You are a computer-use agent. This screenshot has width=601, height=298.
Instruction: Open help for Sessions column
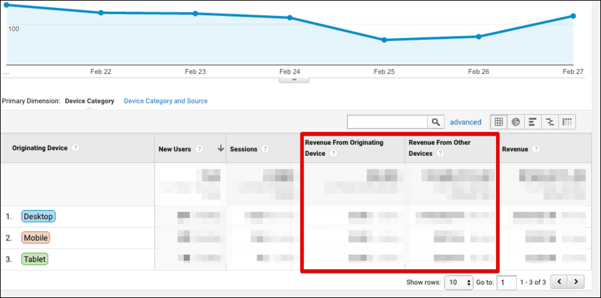pos(265,149)
